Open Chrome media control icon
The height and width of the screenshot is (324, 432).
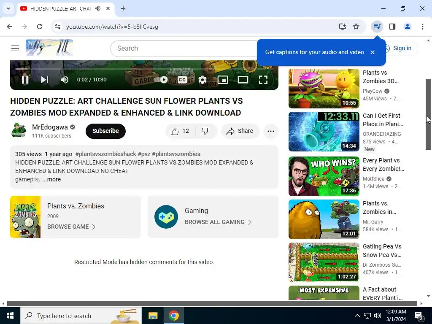coord(377,27)
